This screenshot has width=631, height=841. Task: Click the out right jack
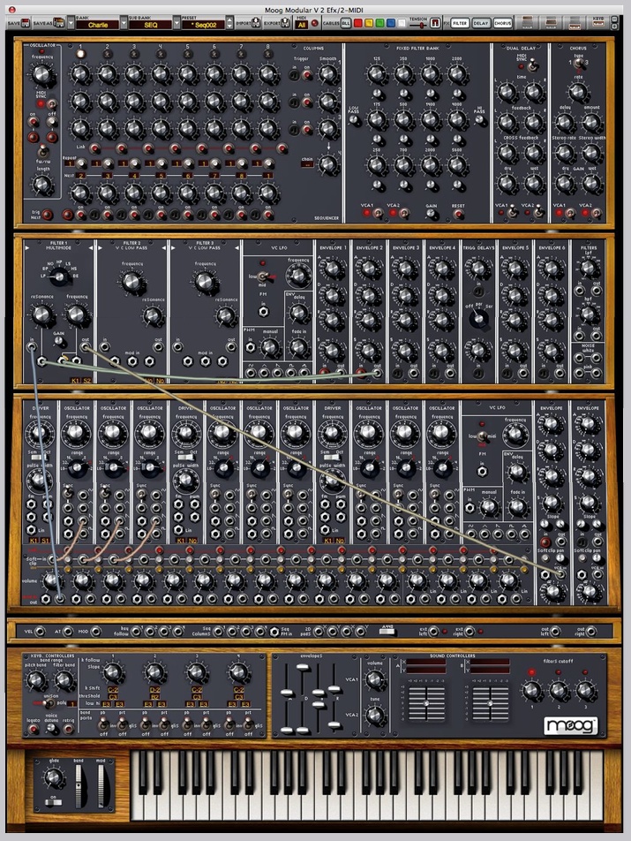click(x=590, y=632)
